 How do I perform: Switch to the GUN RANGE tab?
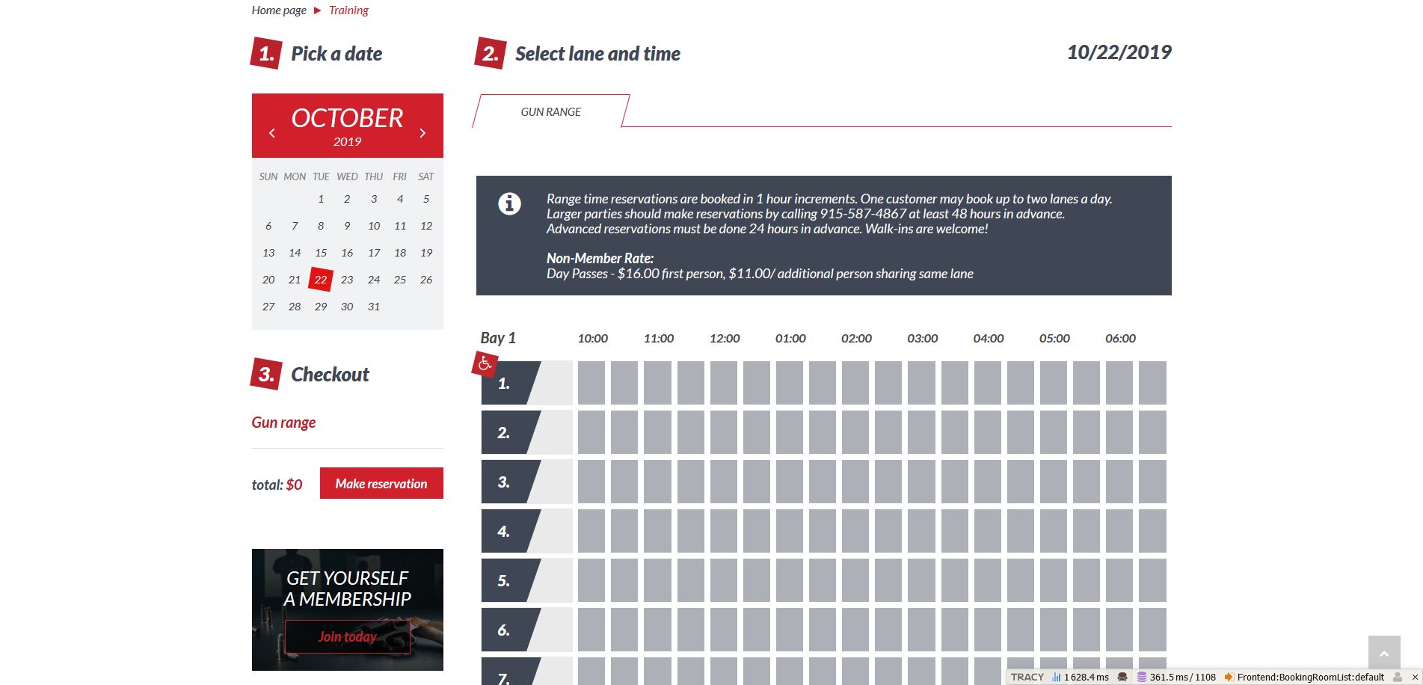click(550, 112)
